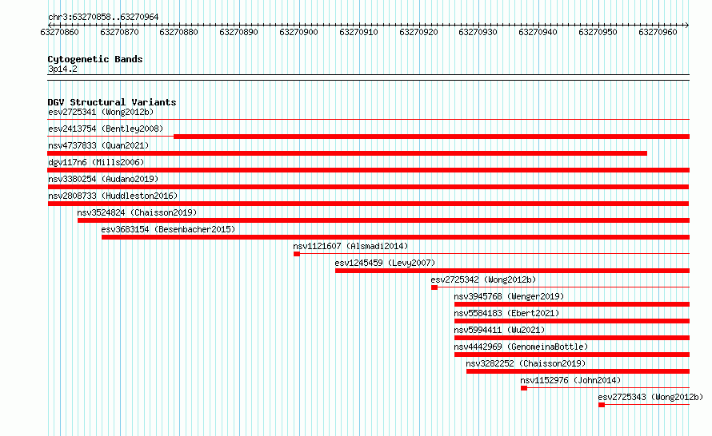Select the DGV Structural Variants track title
Screen dimensions: 712x436
click(112, 102)
